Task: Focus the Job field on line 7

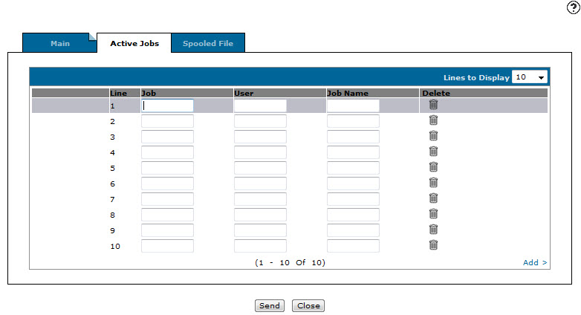Action: [x=167, y=199]
